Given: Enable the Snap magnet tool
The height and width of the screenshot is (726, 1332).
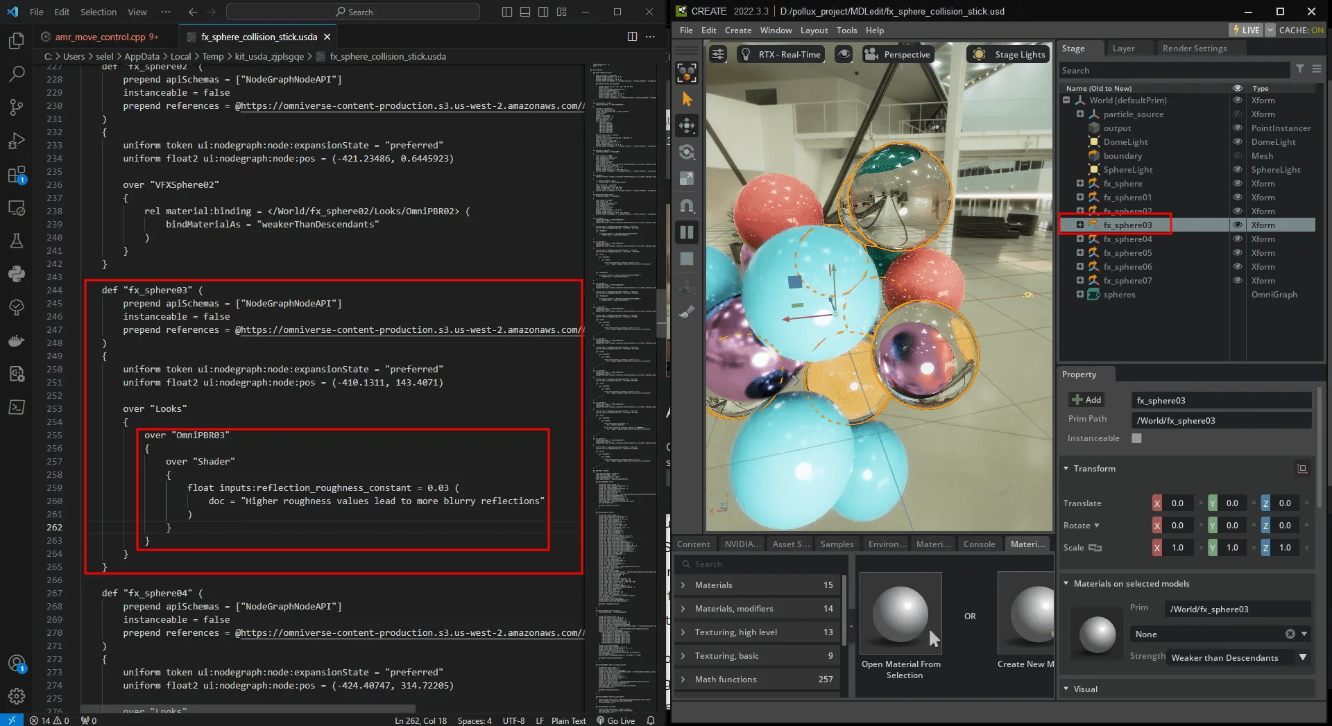Looking at the screenshot, I should (688, 205).
